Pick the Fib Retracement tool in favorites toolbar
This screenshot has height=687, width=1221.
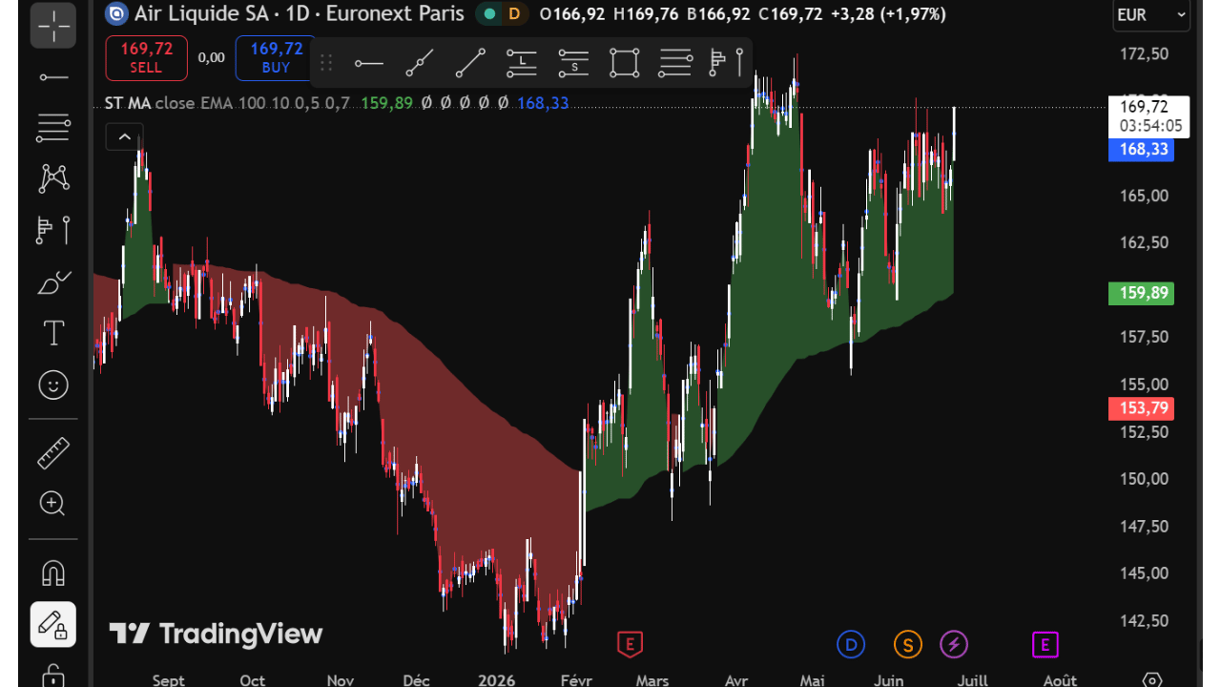(x=675, y=64)
